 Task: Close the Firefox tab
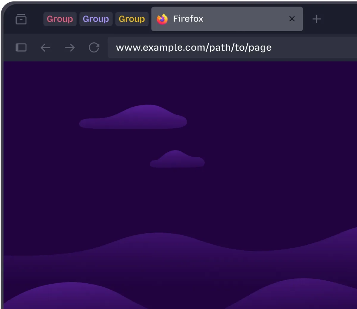[292, 19]
